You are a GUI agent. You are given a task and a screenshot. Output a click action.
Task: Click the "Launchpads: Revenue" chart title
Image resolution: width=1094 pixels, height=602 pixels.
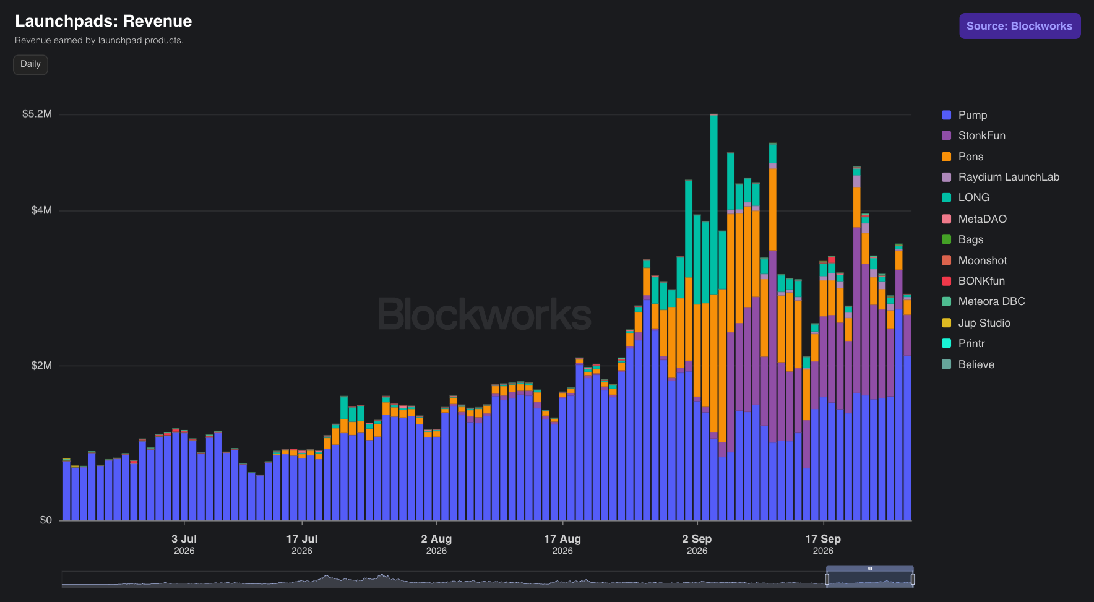tap(103, 21)
